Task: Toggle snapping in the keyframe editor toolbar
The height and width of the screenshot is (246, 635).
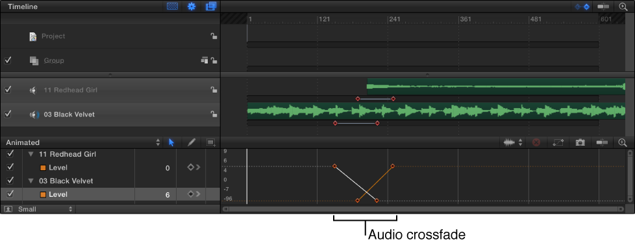Action: [602, 142]
